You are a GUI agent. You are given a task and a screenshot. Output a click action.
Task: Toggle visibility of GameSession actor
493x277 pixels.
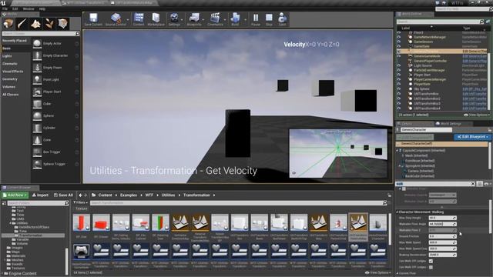[399, 42]
